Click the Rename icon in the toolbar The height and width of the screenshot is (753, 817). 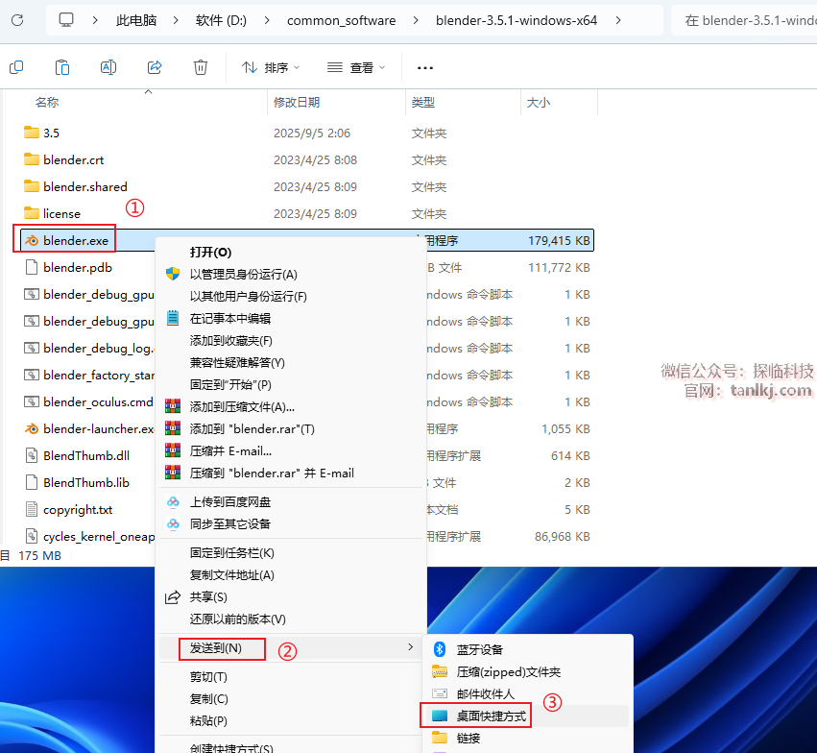[108, 67]
